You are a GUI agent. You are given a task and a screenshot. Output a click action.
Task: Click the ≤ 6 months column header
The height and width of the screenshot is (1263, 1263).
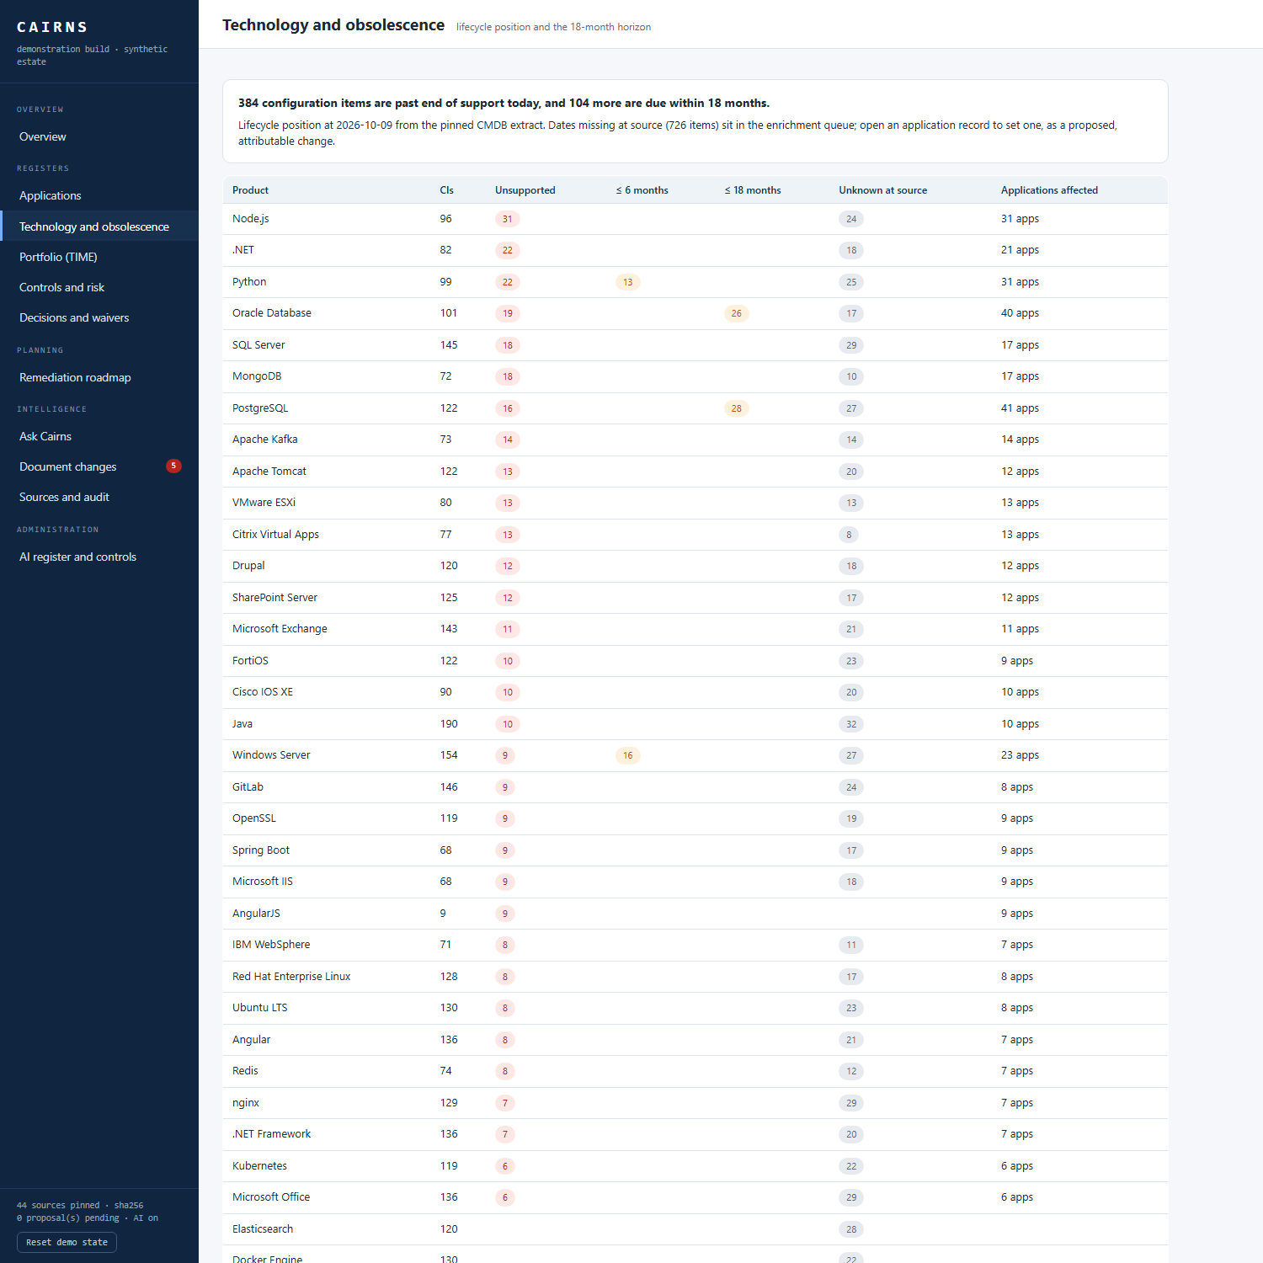point(642,190)
